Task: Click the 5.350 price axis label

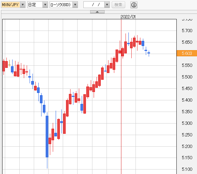Action: tap(187, 112)
